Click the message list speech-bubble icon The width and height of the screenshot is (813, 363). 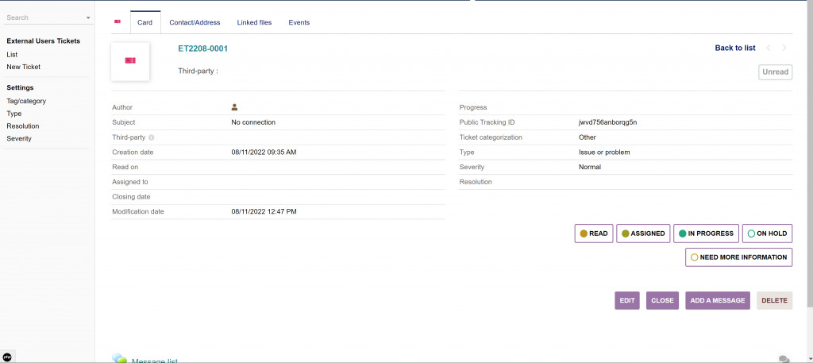(x=119, y=359)
